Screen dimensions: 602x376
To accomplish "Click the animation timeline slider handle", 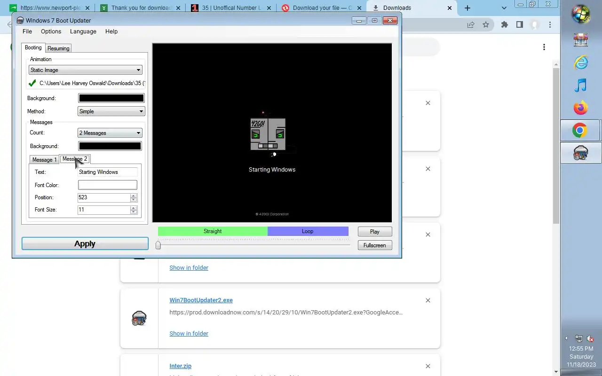I will pos(158,244).
